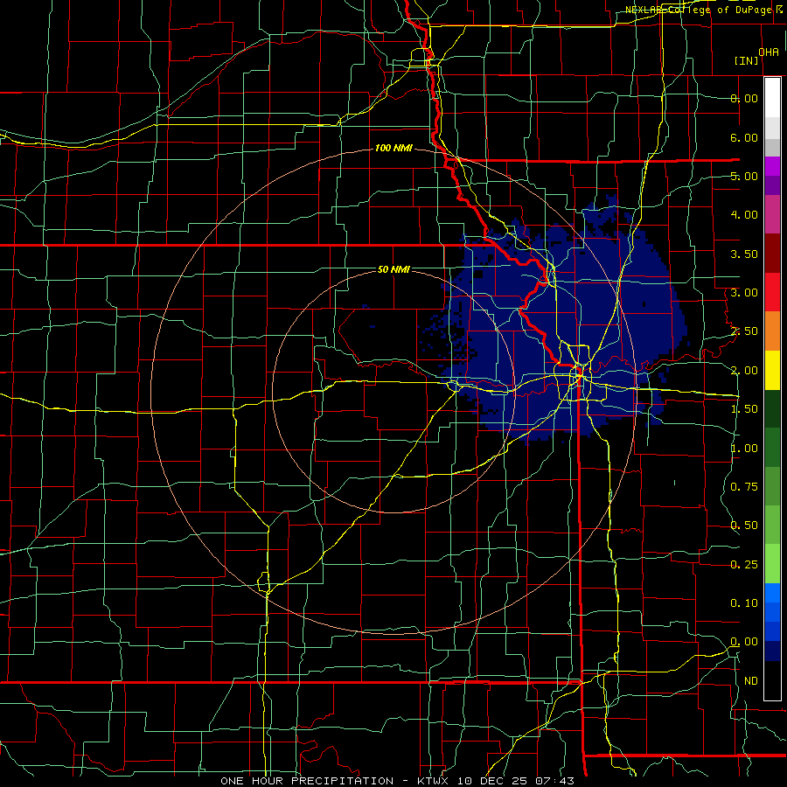
Task: Click the light blue swatch above 0.10
Action: (772, 593)
